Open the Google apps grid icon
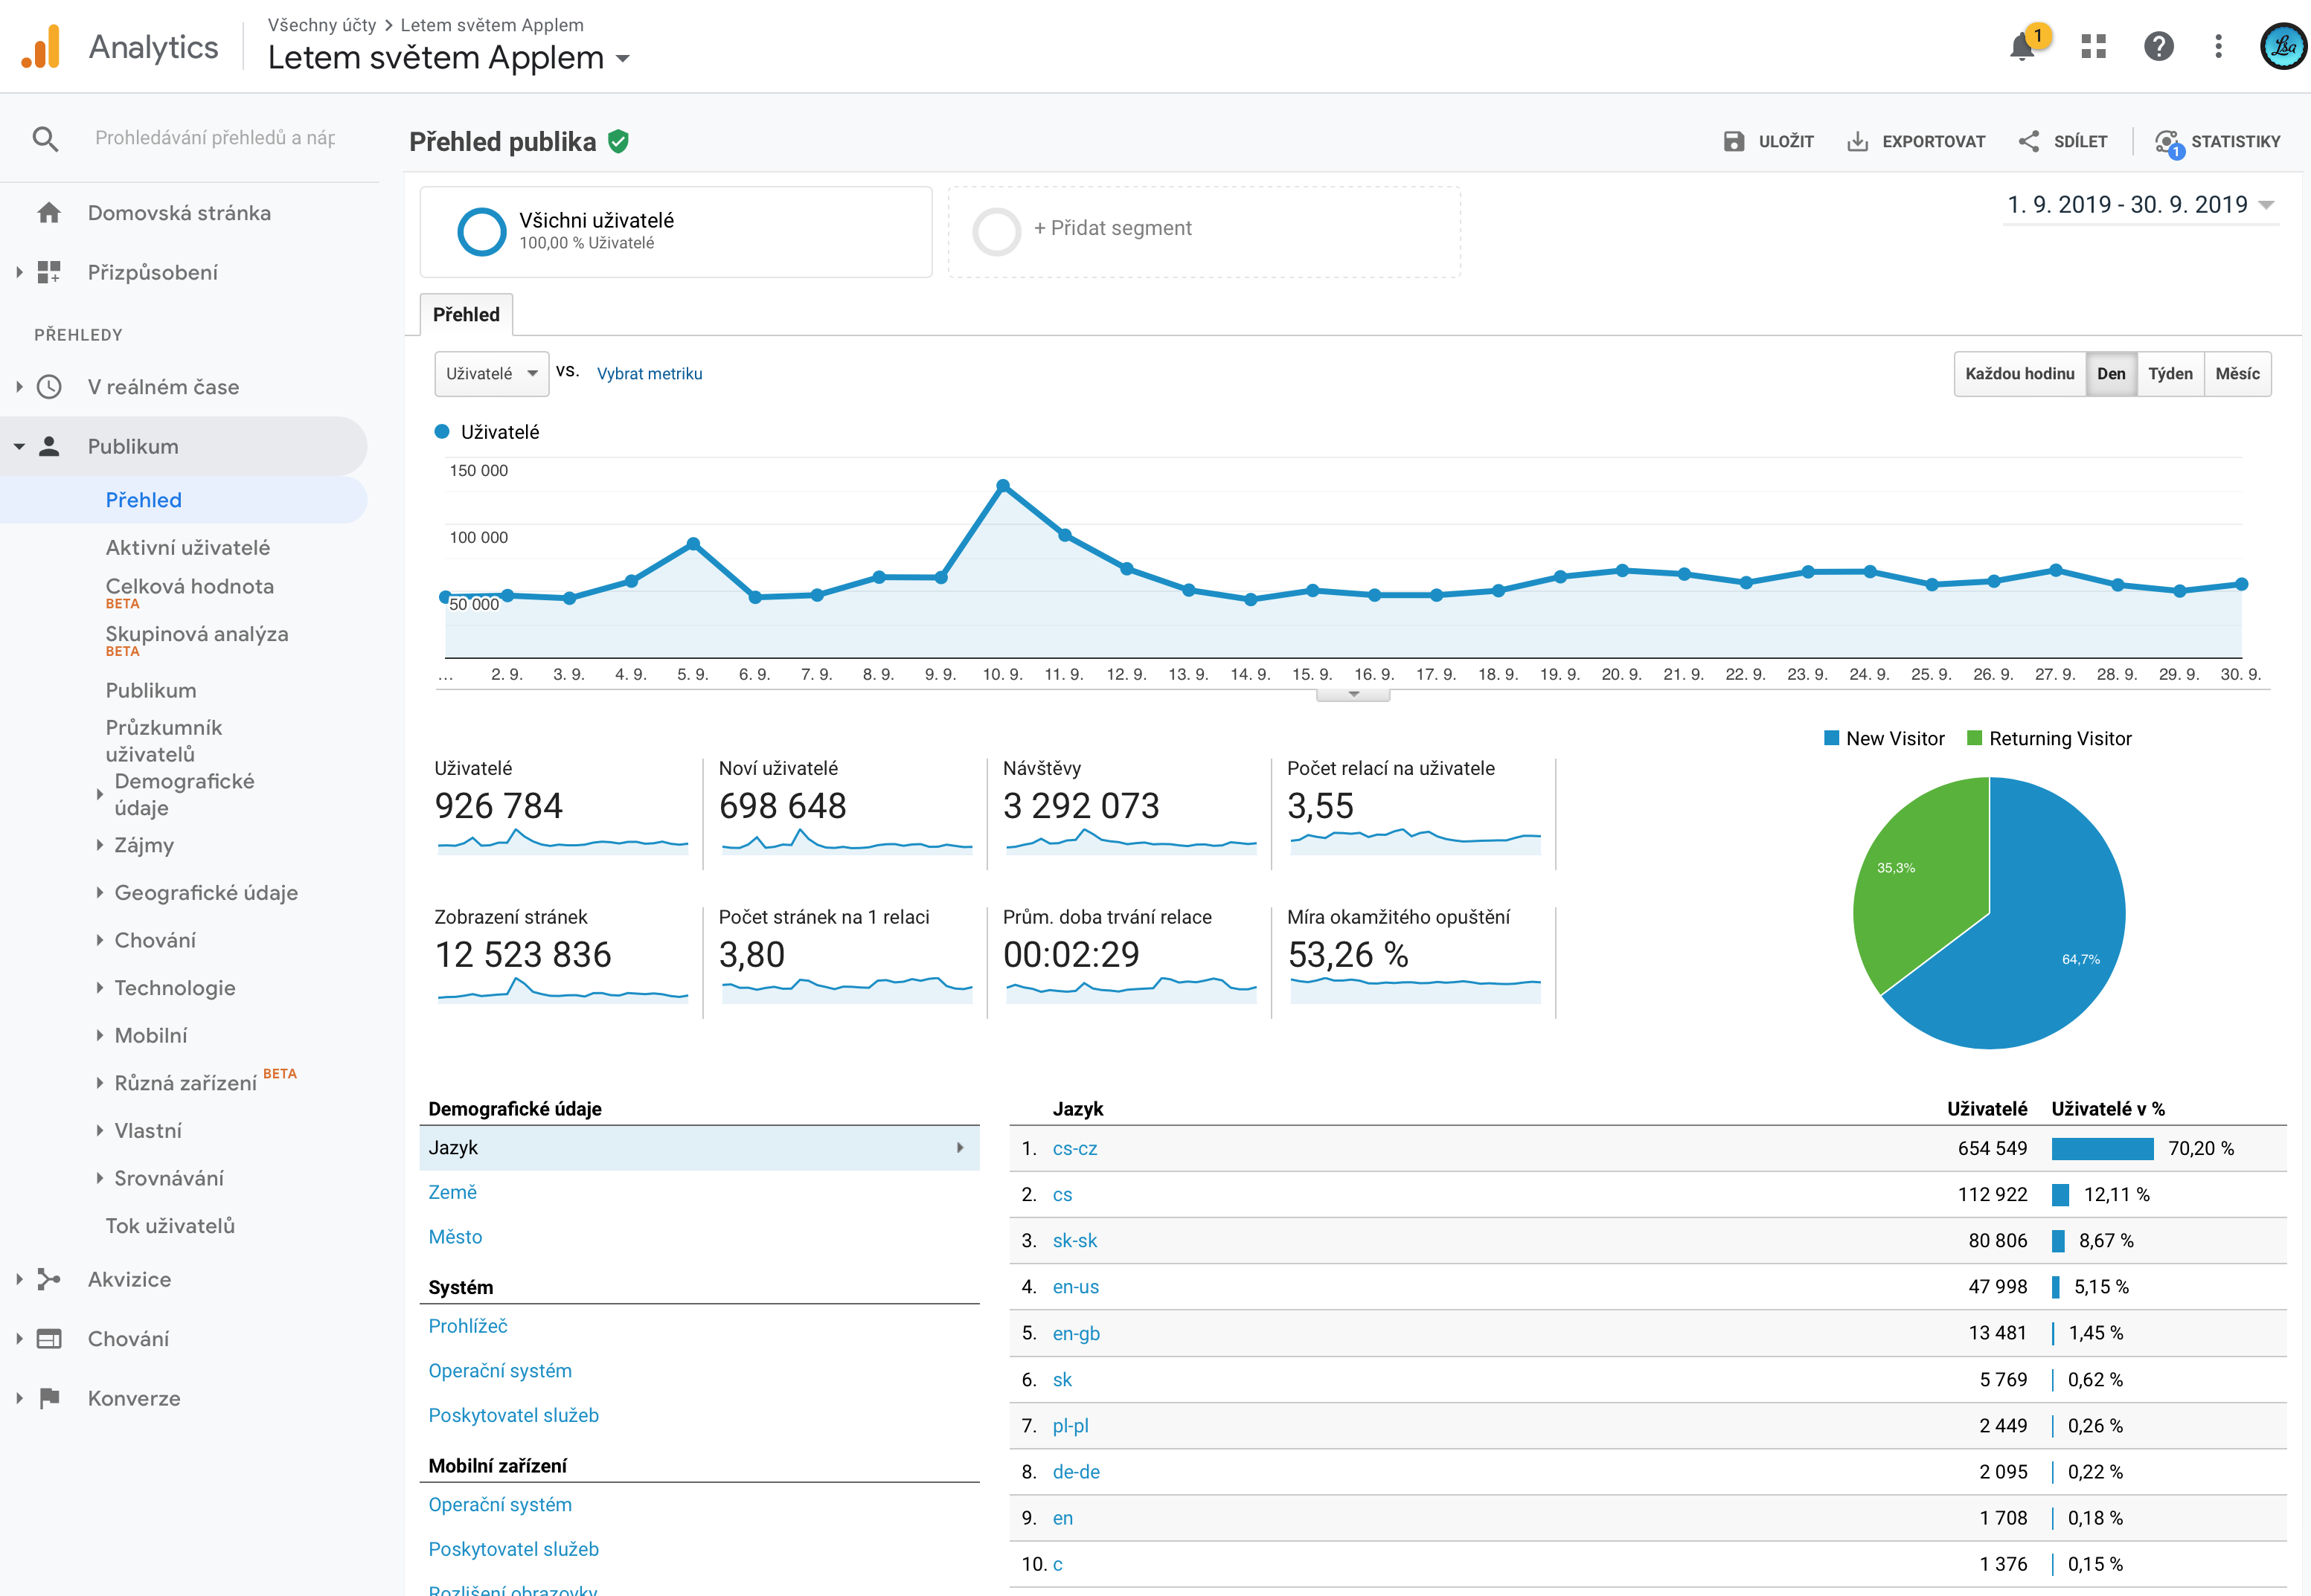 click(2093, 47)
